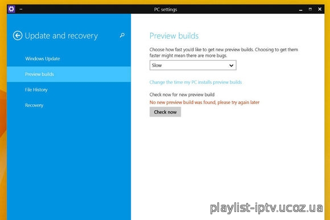Minimize the PC settings window
This screenshot has height=220, width=330.
click(301, 10)
